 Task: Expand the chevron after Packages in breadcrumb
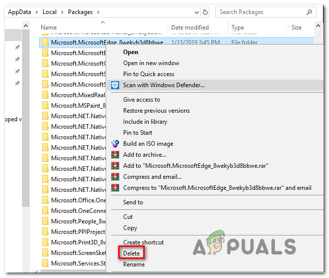98,12
